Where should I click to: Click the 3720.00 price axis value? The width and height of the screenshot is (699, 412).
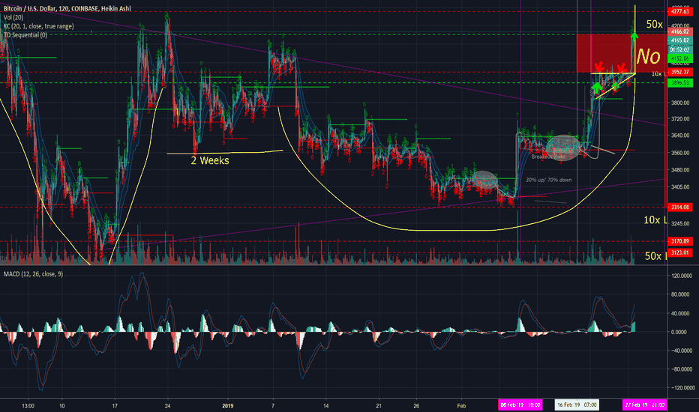(x=680, y=119)
